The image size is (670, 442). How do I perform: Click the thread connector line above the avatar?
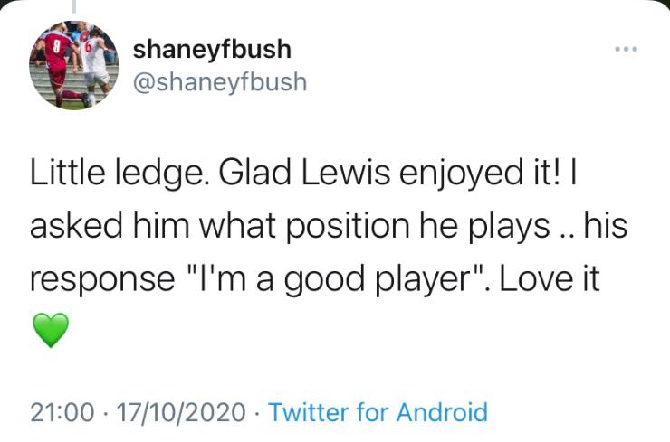[74, 7]
